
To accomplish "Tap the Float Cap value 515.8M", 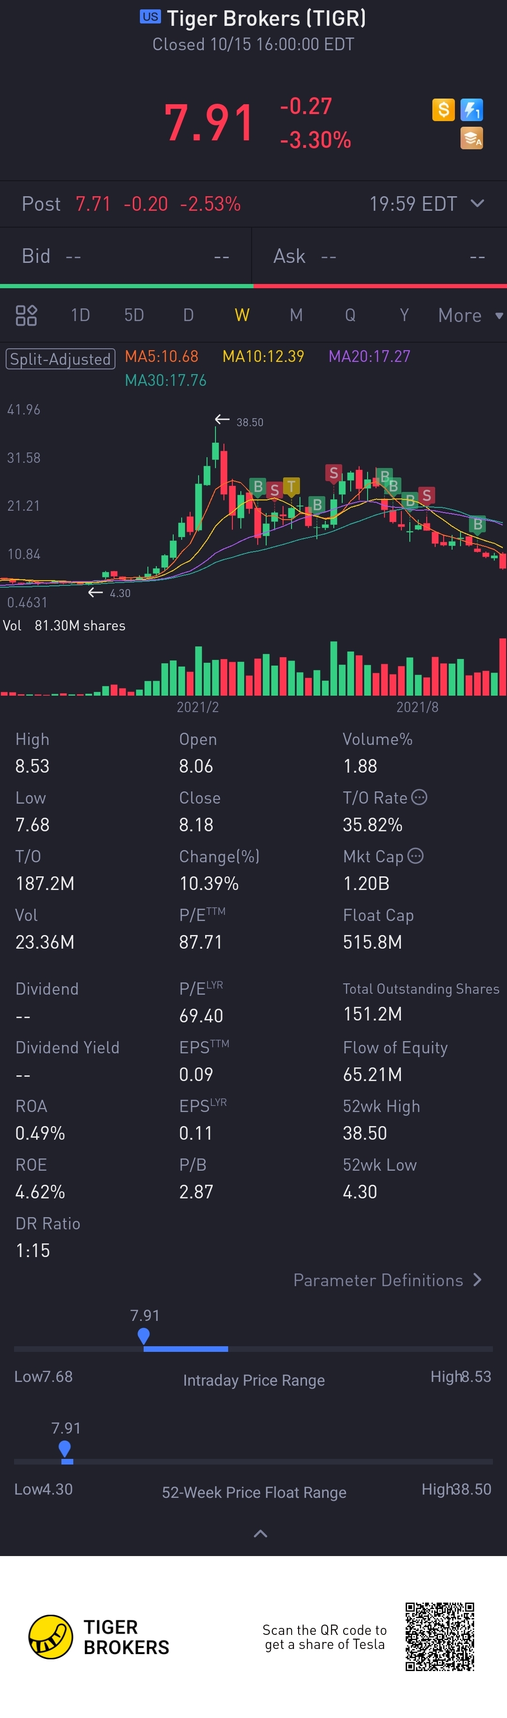I will coord(372,943).
